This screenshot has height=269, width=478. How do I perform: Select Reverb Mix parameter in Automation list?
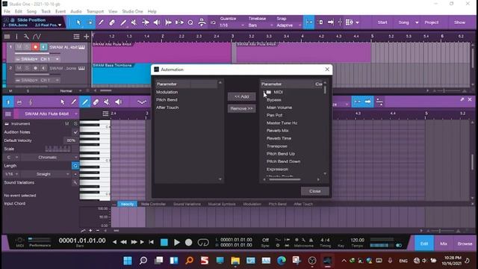tap(277, 131)
